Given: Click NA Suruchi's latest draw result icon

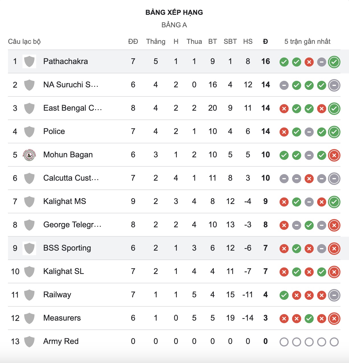Looking at the screenshot, I should pos(334,85).
